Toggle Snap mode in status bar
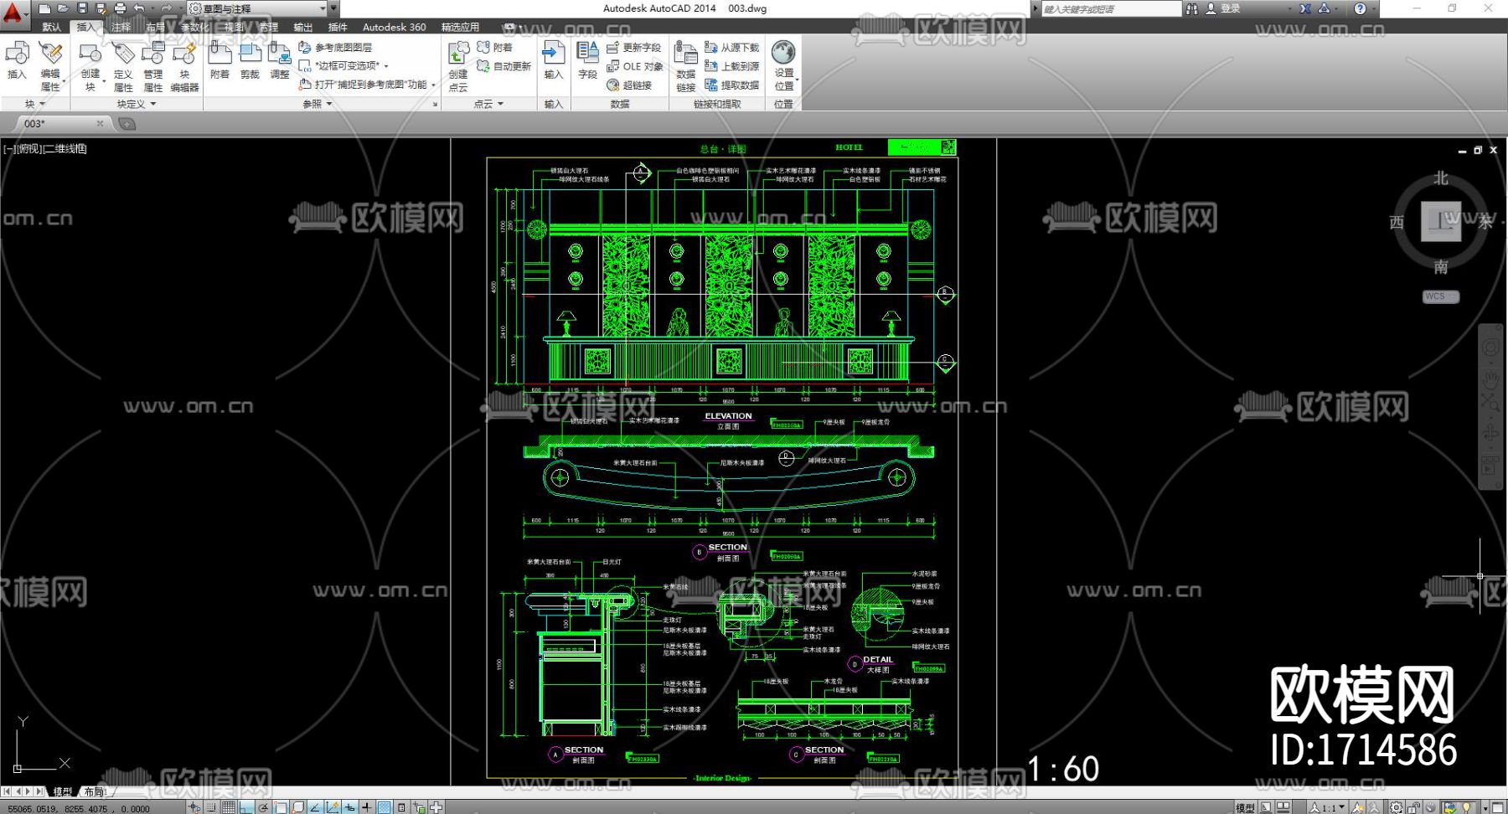 pos(211,807)
